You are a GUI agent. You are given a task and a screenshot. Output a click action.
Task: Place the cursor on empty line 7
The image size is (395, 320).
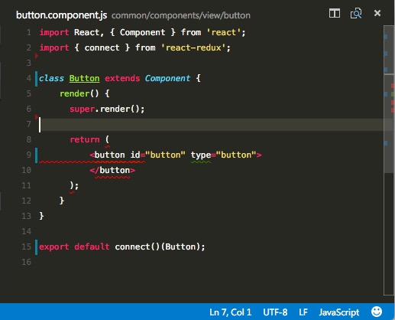[211, 125]
